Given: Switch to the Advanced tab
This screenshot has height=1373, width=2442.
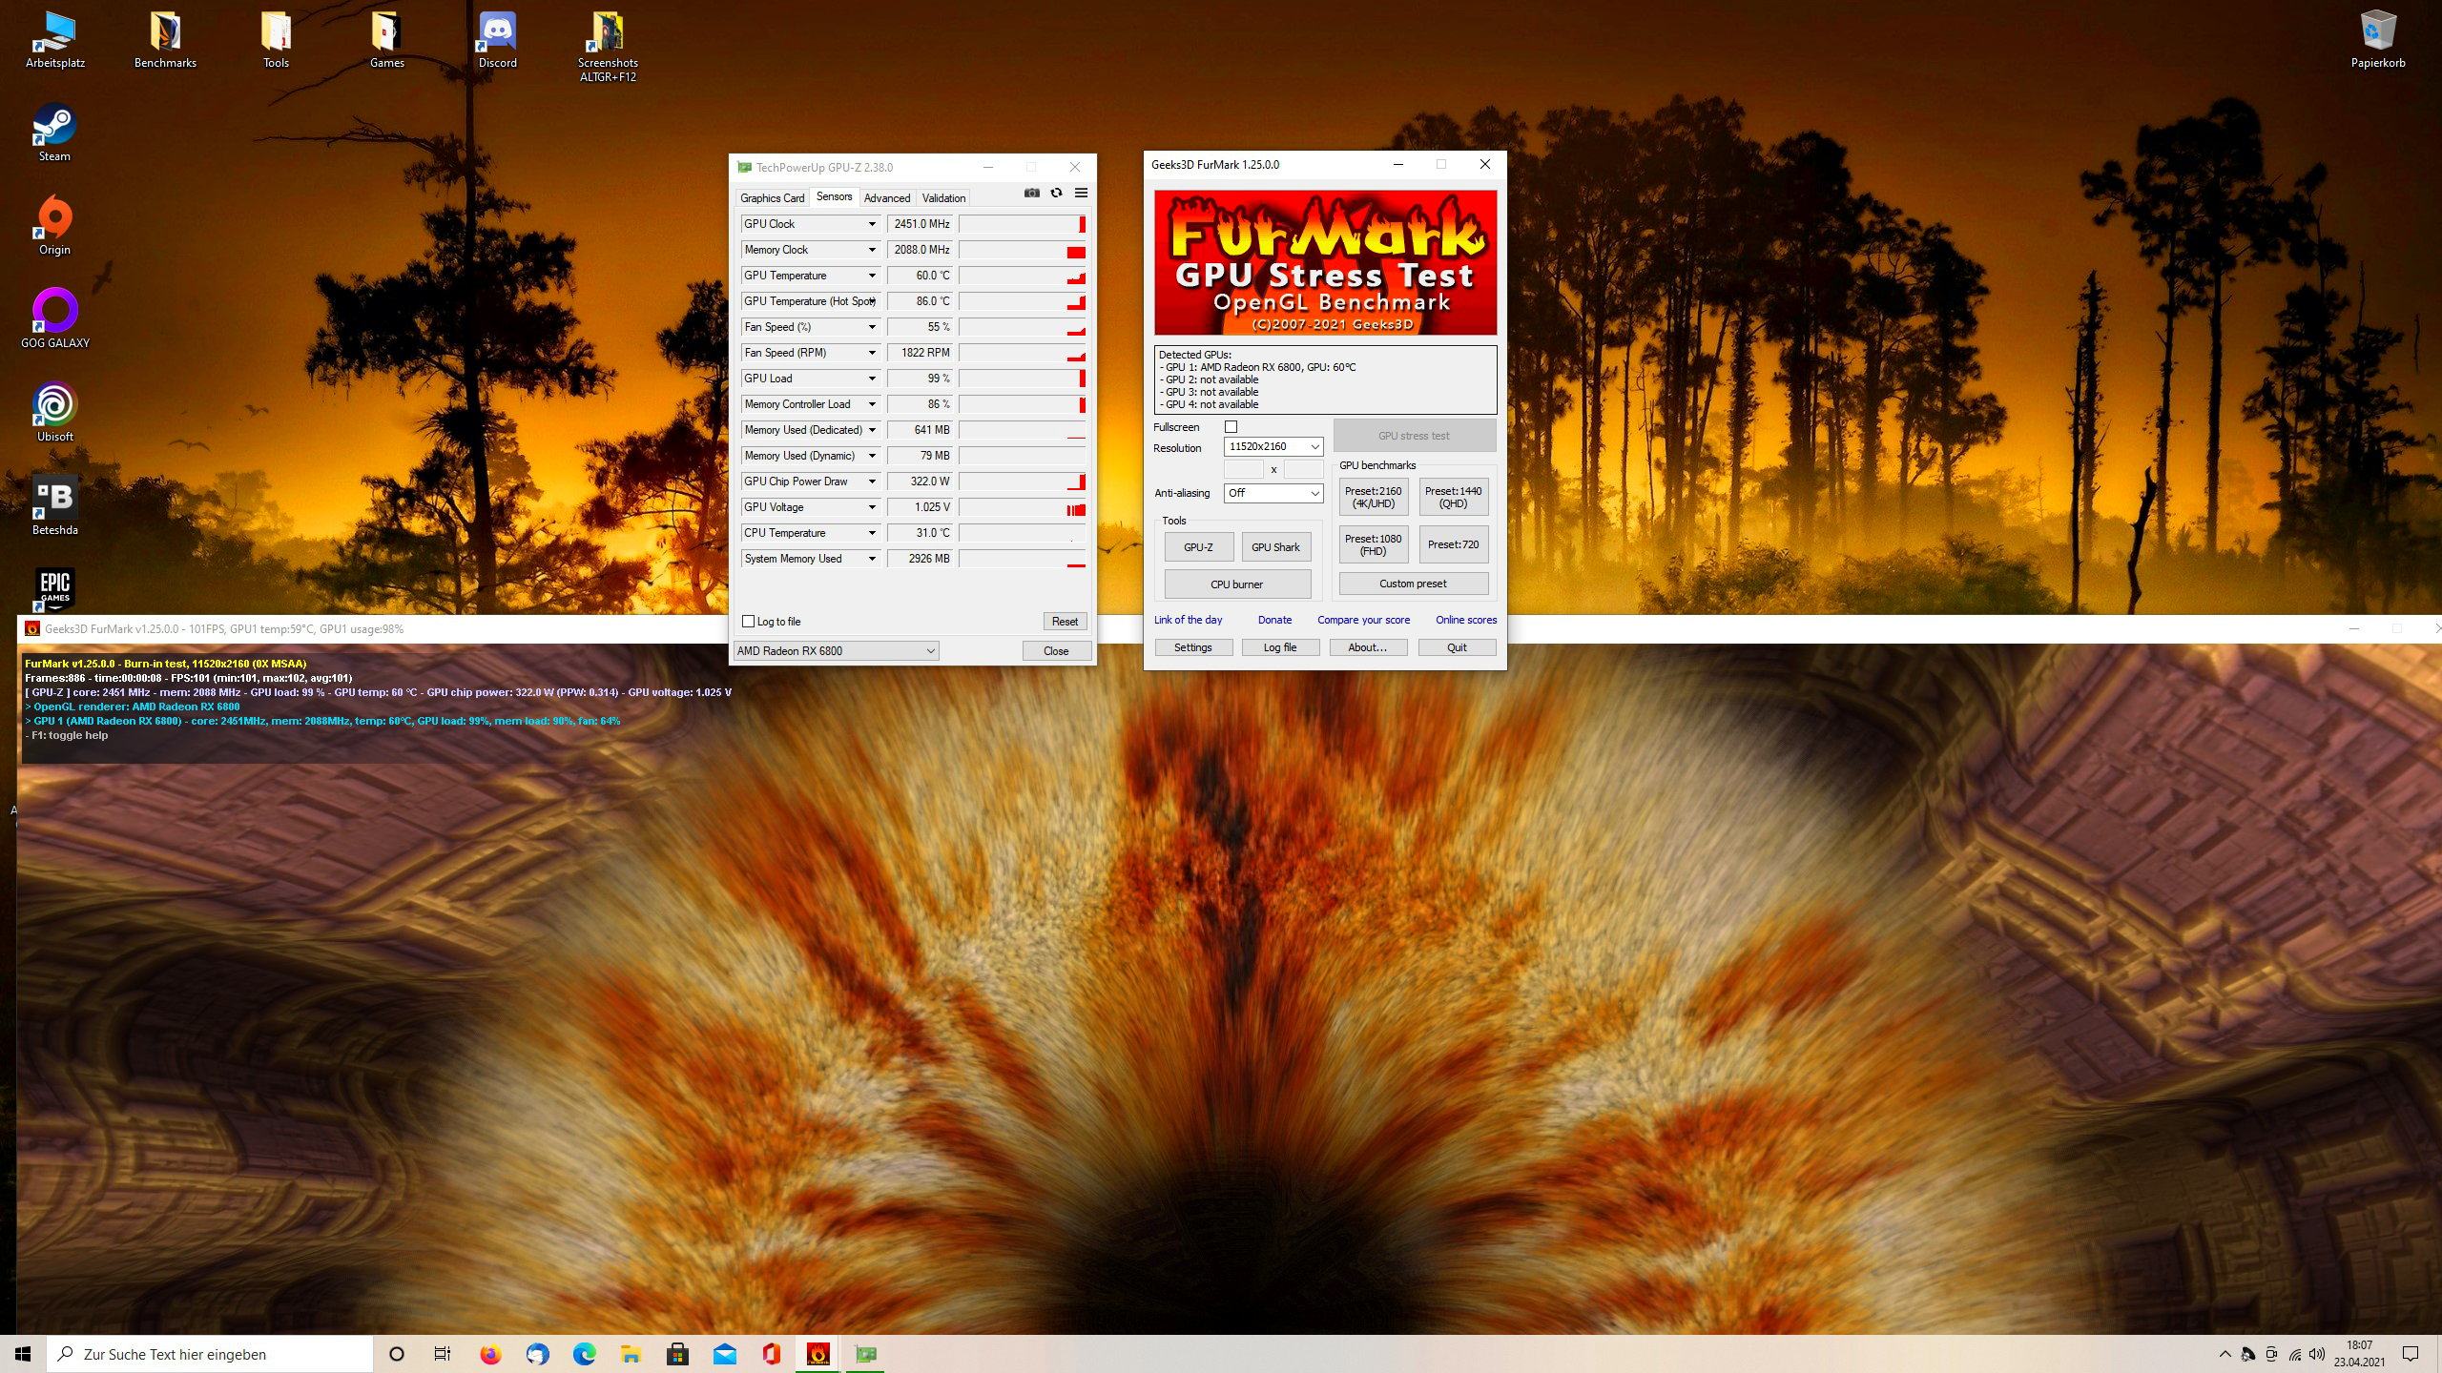Looking at the screenshot, I should (x=887, y=198).
